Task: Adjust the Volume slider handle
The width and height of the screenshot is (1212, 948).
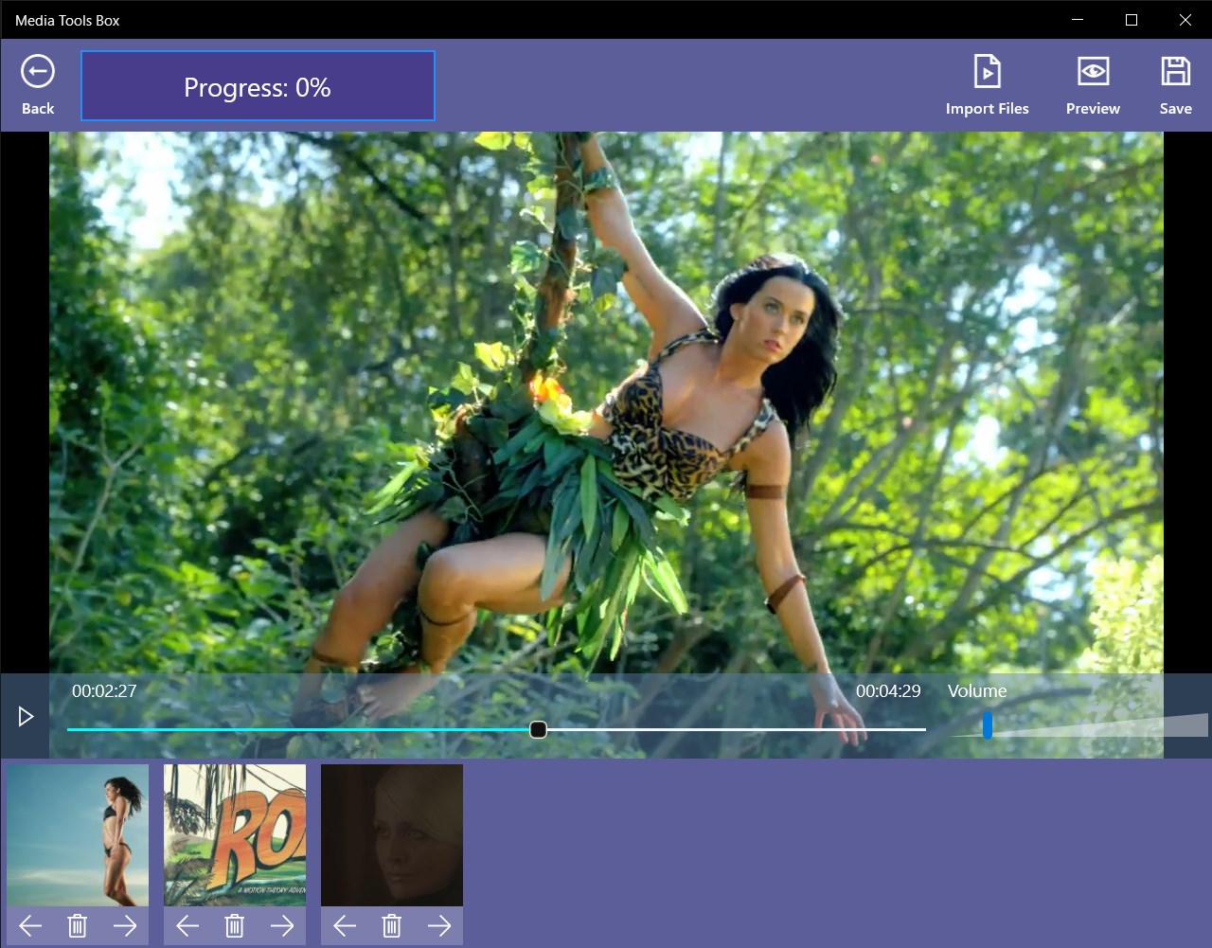Action: 987,726
